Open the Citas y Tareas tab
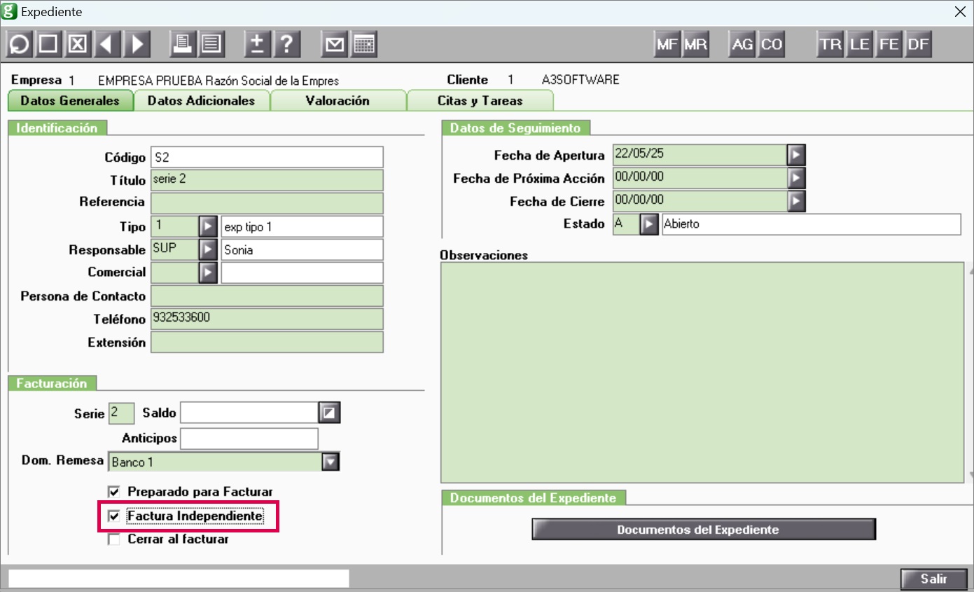This screenshot has width=974, height=592. (x=480, y=101)
